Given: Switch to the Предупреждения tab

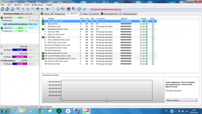Looking at the screenshot, I should (128, 14).
